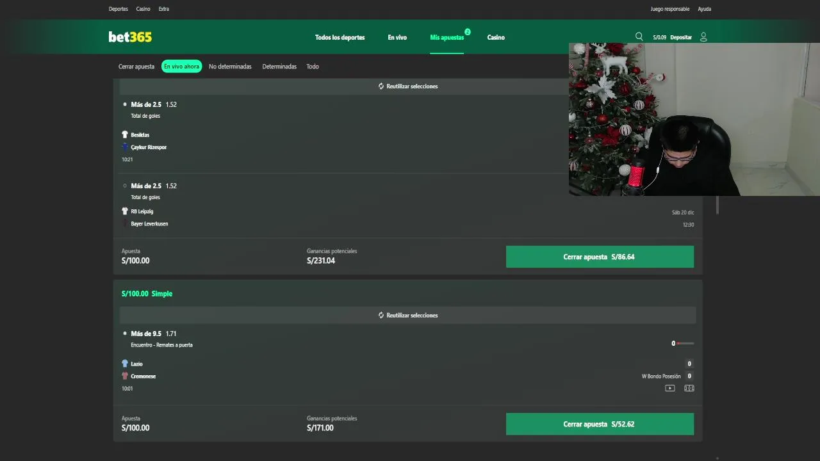
Task: Click the page scrollbar thumb
Action: coord(717,204)
